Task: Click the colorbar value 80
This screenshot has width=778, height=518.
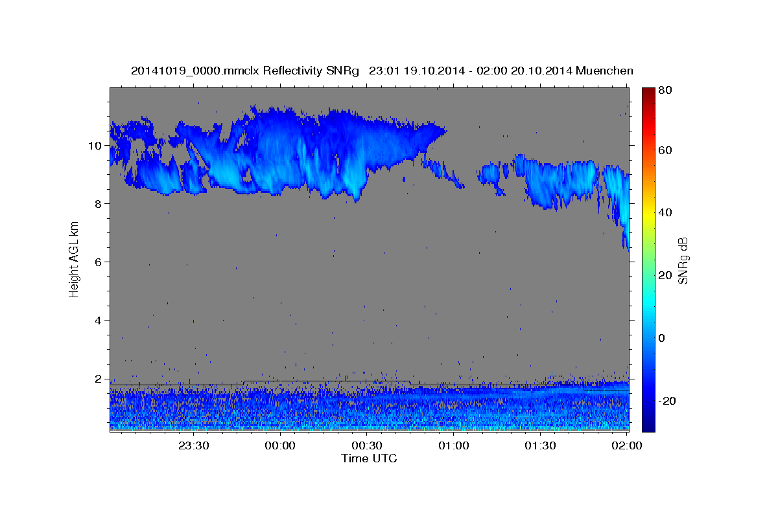Action: (665, 91)
